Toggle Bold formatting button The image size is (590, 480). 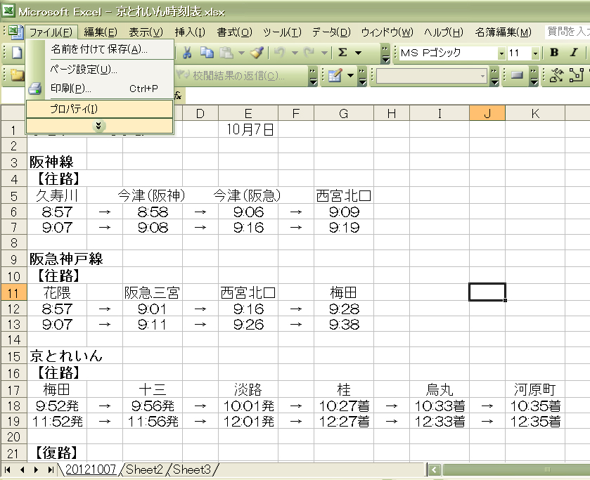tap(554, 53)
